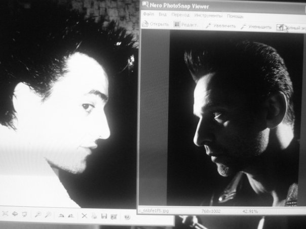This screenshot has width=306, height=229.
Task: Click the 42.91% zoom value in the status bar
Action: pyautogui.click(x=250, y=211)
